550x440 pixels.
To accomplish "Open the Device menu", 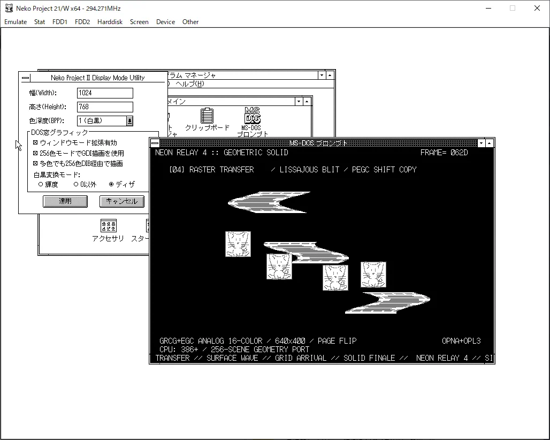I will coord(165,22).
